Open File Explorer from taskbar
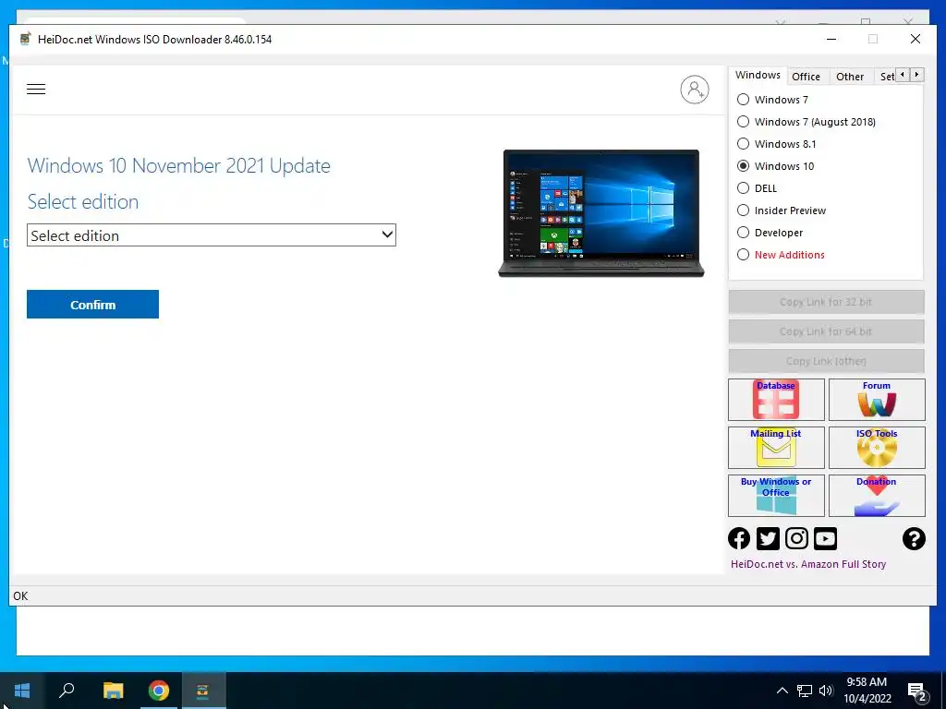The width and height of the screenshot is (946, 709). 113,691
